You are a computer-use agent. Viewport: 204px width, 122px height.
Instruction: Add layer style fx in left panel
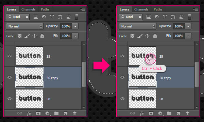tap(29, 114)
